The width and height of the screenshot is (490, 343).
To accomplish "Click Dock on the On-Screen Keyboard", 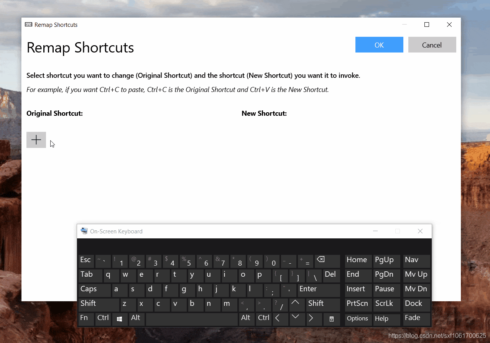I will pos(417,305).
